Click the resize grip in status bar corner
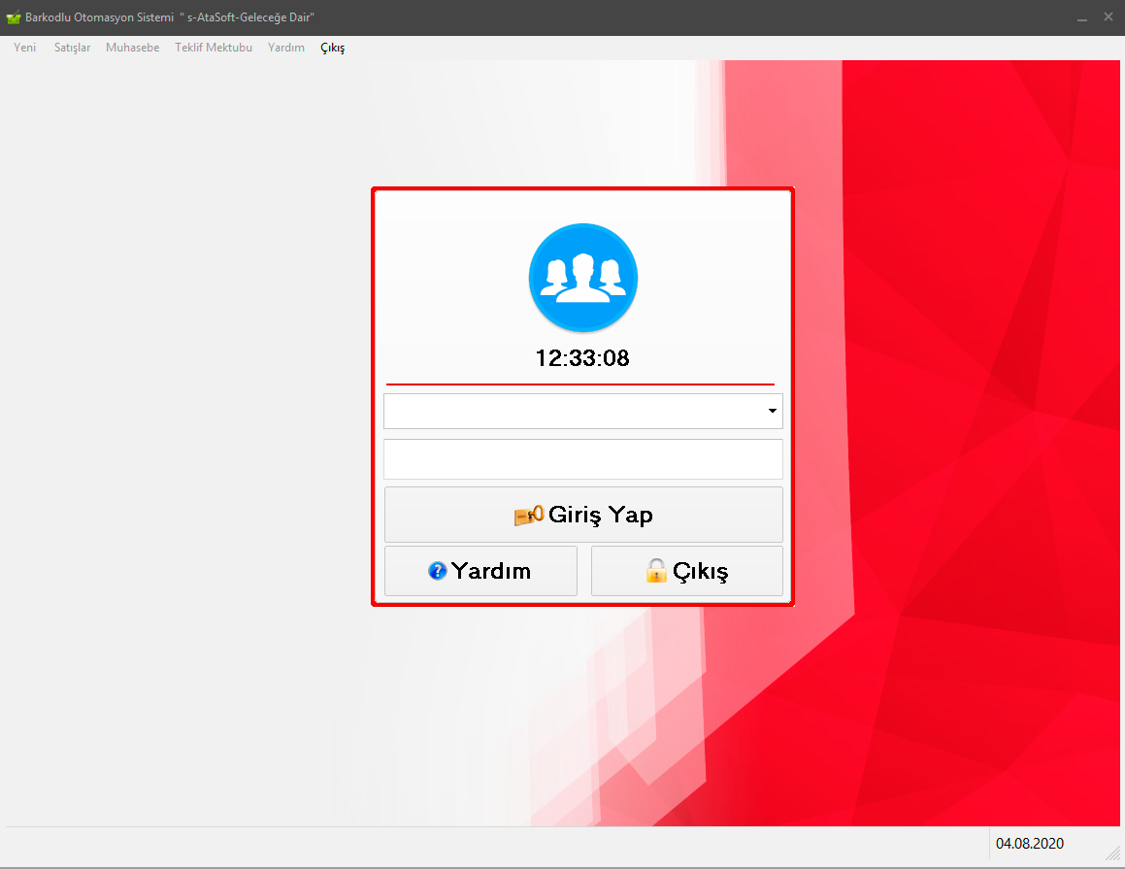Image resolution: width=1125 pixels, height=869 pixels. tap(1112, 852)
